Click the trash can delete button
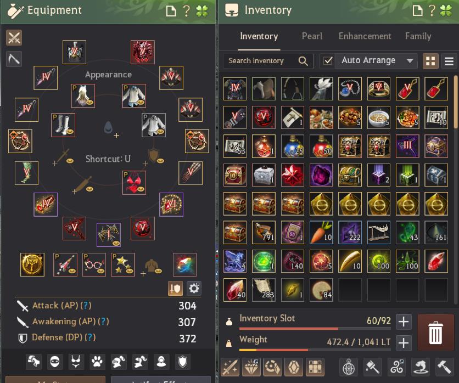This screenshot has width=459, height=383. 435,333
